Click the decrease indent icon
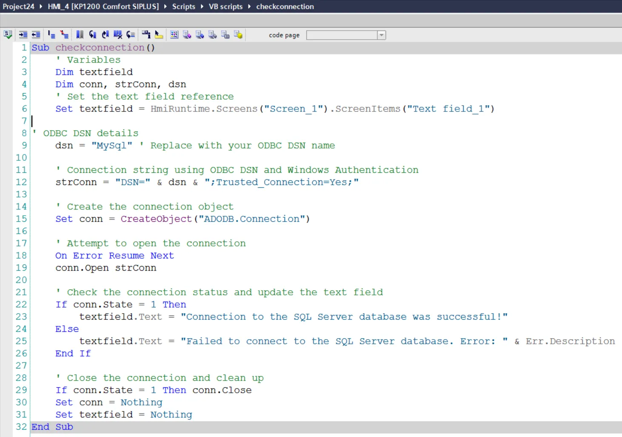622x437 pixels. coord(36,35)
